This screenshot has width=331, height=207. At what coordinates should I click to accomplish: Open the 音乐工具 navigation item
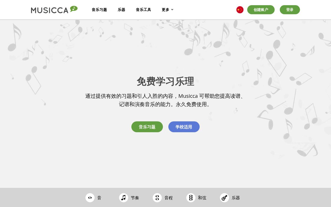tap(144, 10)
